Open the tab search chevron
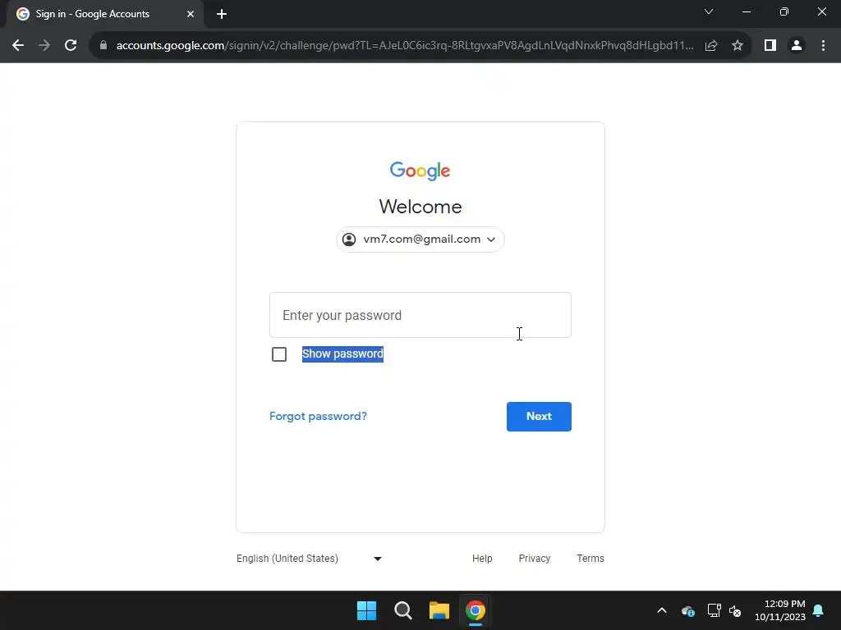 pos(709,11)
